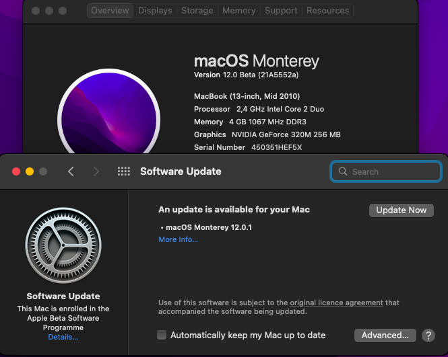Click the macOS Monterey logo image
The width and height of the screenshot is (448, 357).
tap(108, 112)
